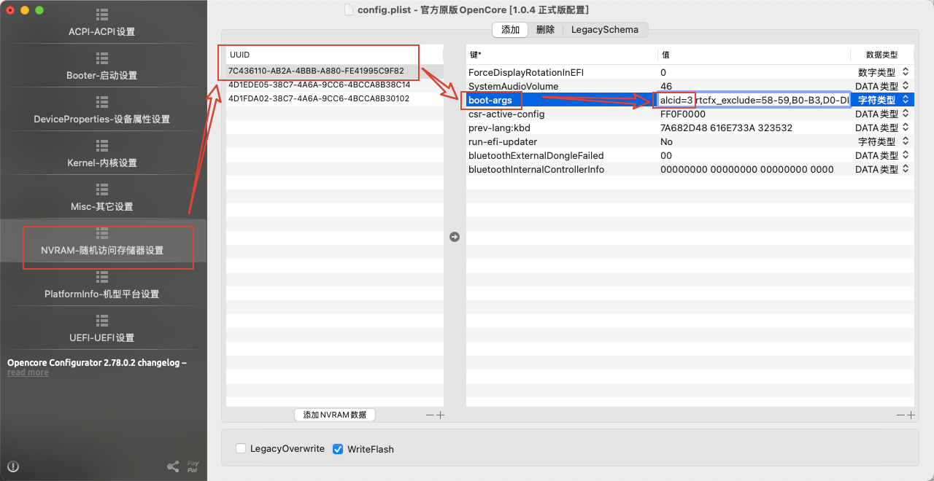
Task: Open the UEFI settings section
Action: (102, 329)
